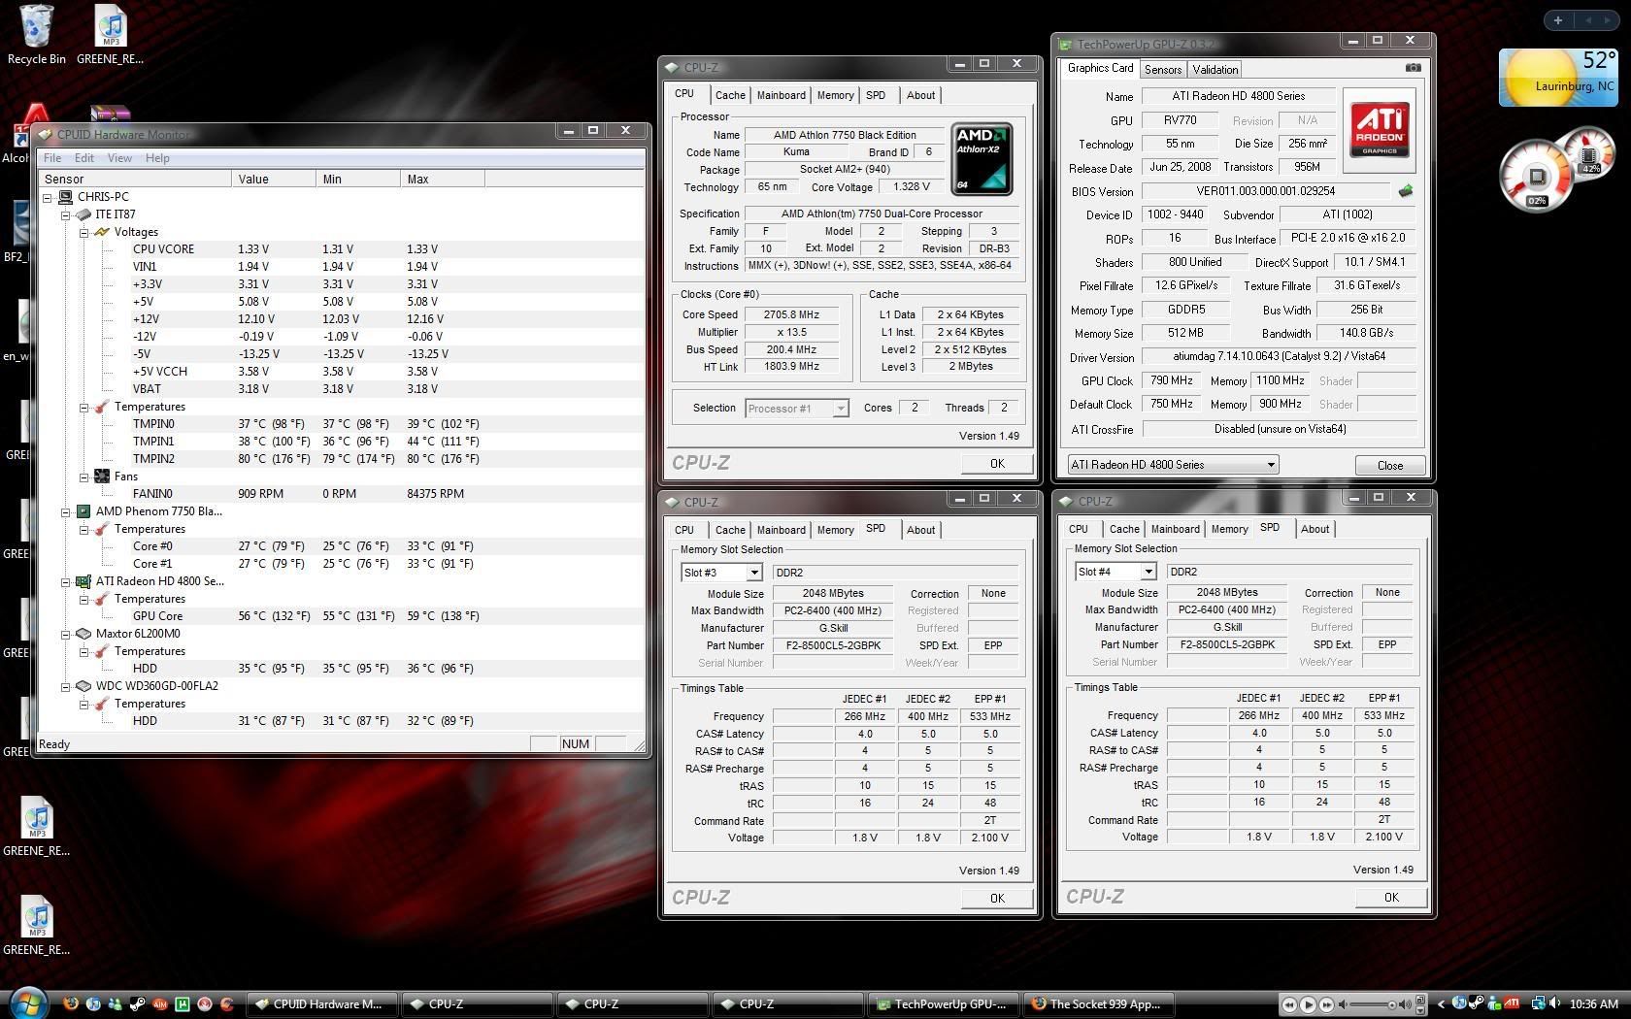Click OK in the top CPU-Z window
Viewport: 1631px width, 1019px height.
(x=997, y=464)
